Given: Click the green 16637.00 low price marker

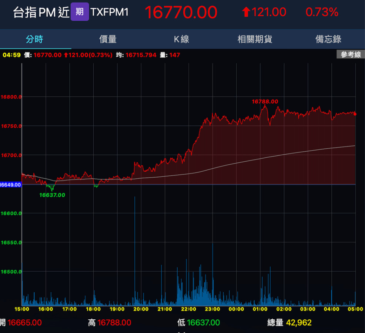Looking at the screenshot, I should (x=52, y=195).
